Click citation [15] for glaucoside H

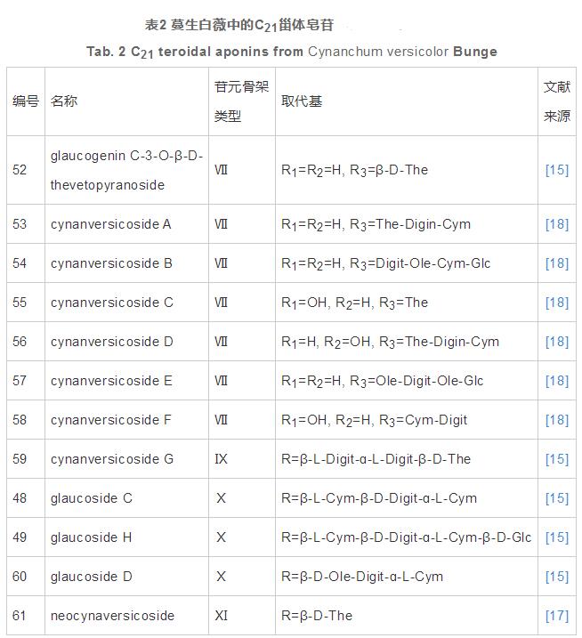[556, 537]
